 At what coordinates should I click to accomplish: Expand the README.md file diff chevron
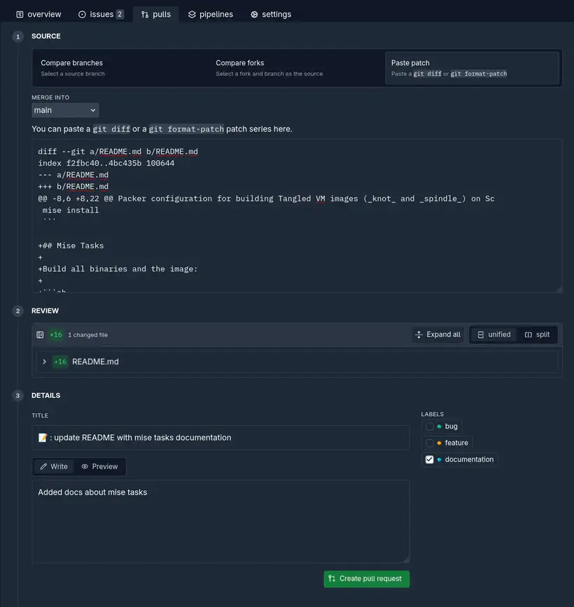tap(44, 362)
